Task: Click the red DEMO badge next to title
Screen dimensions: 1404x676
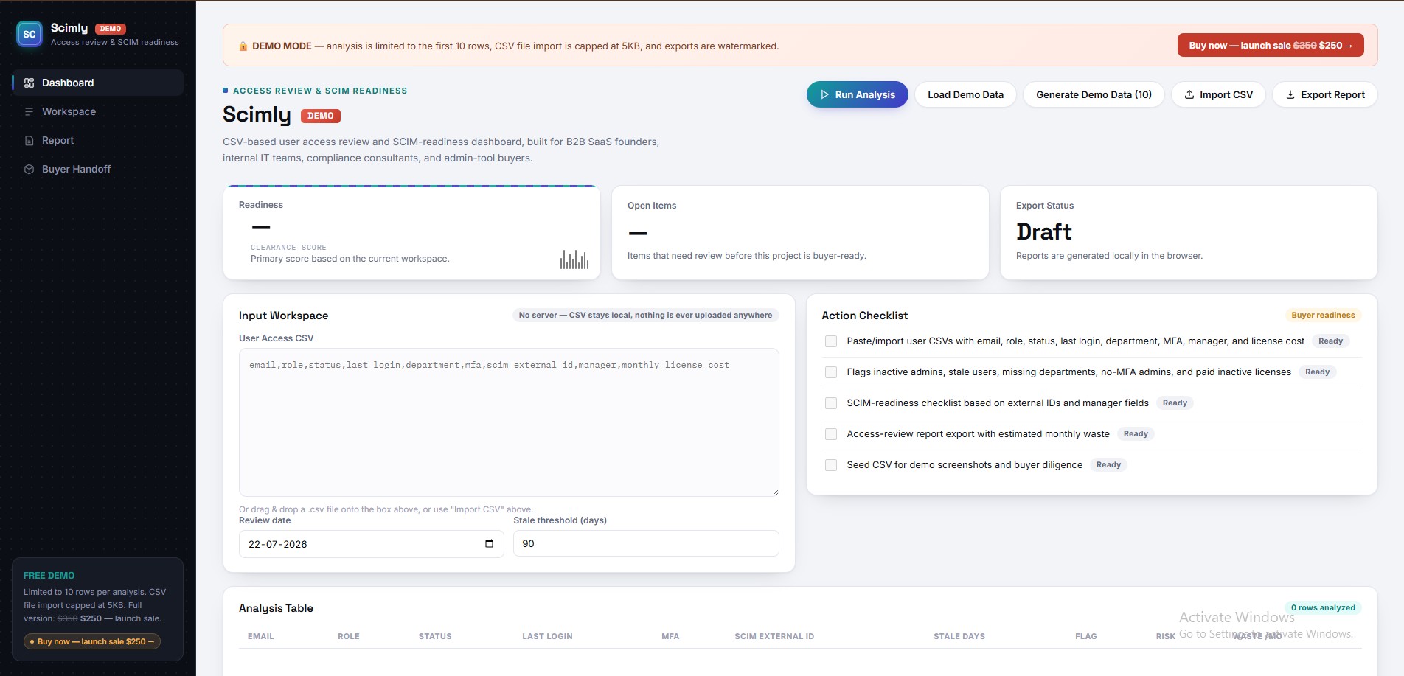Action: (321, 116)
